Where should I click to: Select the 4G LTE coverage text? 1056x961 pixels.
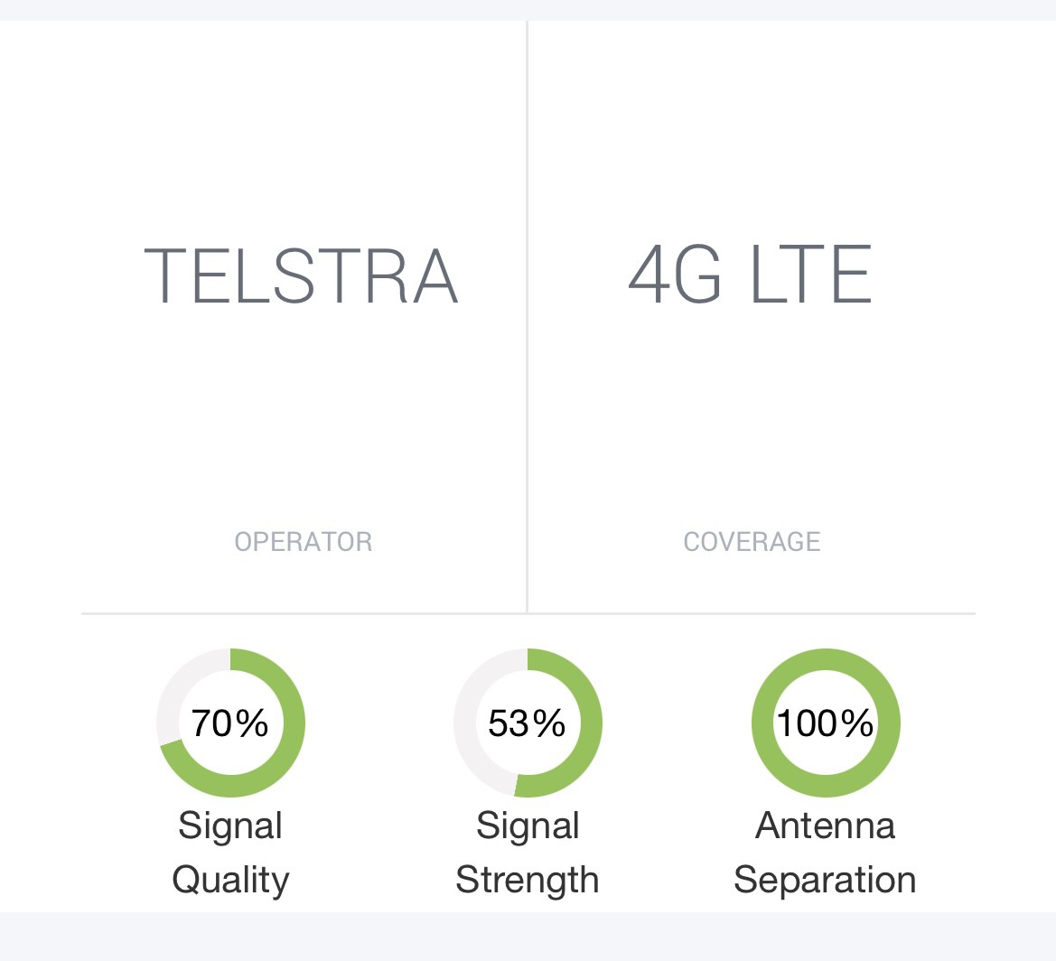(751, 275)
